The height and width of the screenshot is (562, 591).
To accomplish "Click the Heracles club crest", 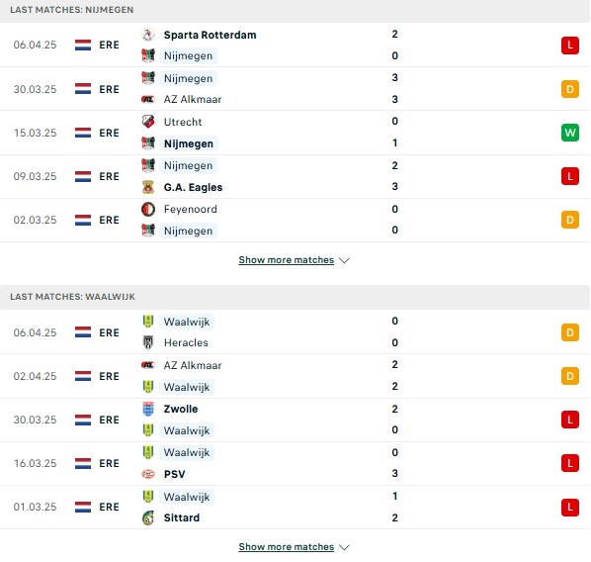I will tap(148, 342).
